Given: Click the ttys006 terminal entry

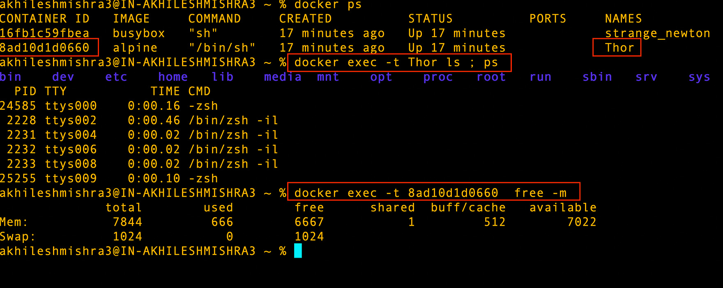Looking at the screenshot, I should [x=71, y=150].
